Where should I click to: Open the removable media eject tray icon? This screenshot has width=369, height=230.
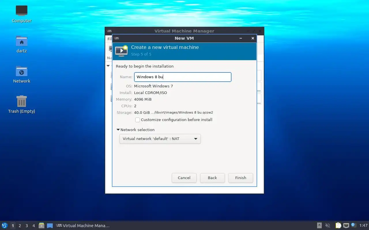[319, 225]
